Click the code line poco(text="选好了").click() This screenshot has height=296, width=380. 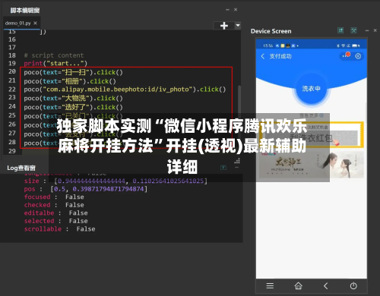tap(73, 107)
